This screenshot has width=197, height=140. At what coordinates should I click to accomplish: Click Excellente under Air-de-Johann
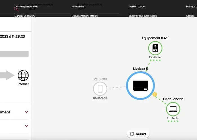173,118
